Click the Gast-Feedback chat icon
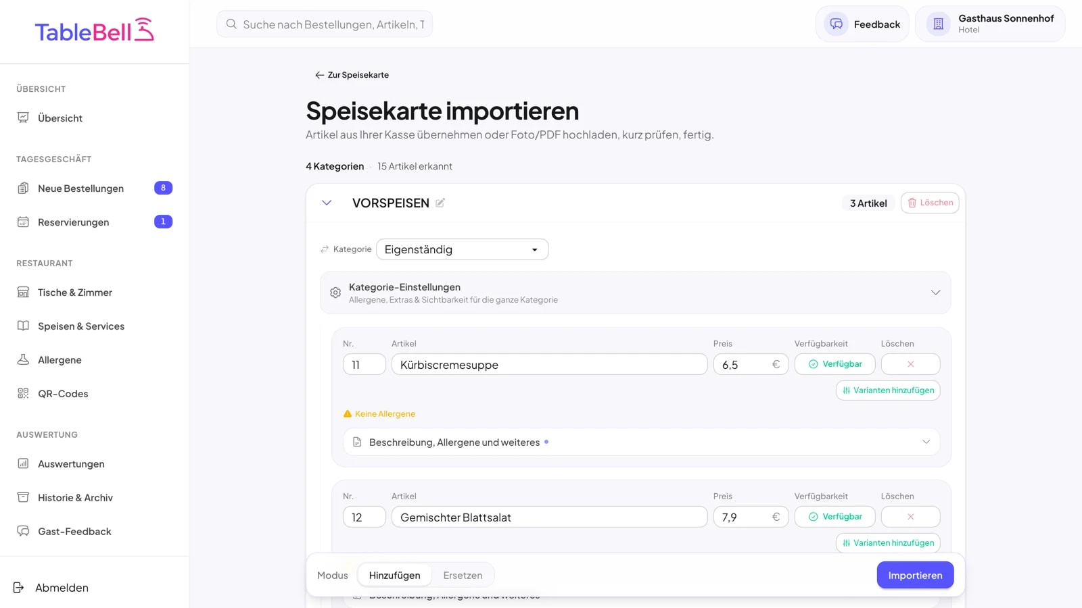 [23, 531]
